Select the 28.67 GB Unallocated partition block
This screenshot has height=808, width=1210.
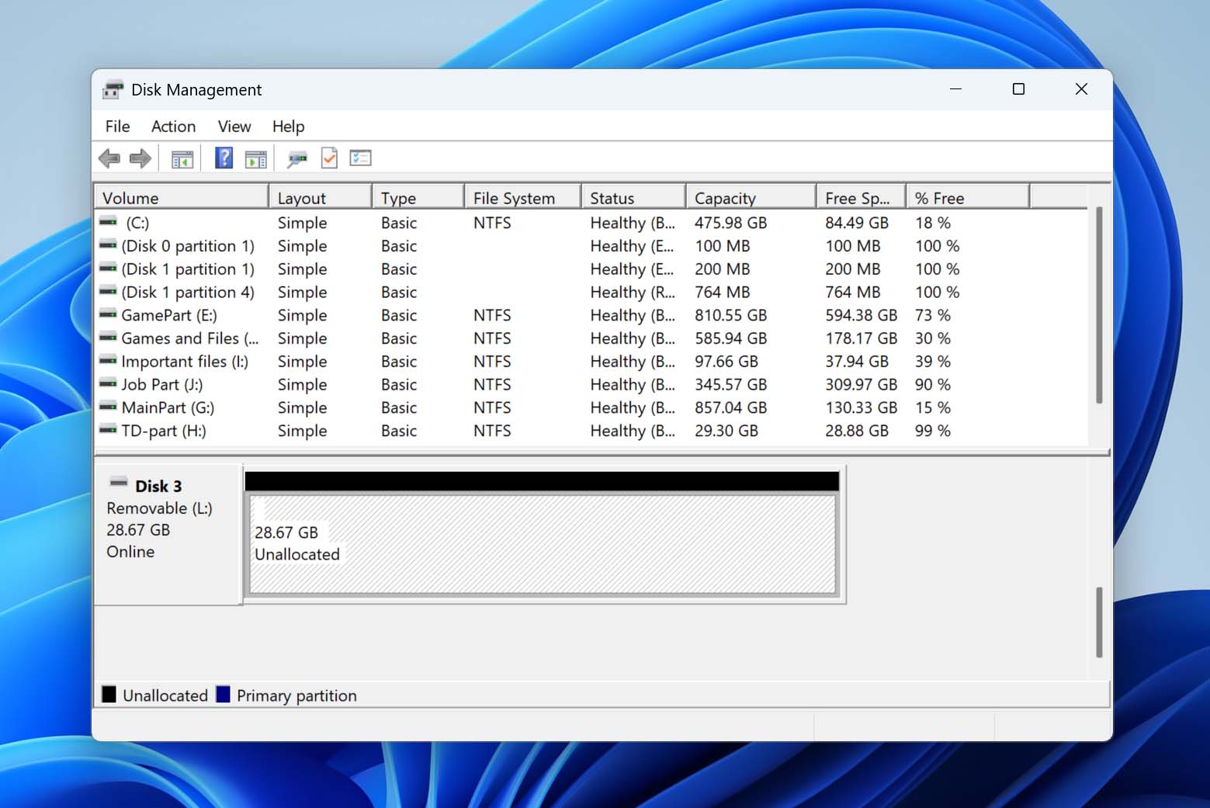[543, 545]
